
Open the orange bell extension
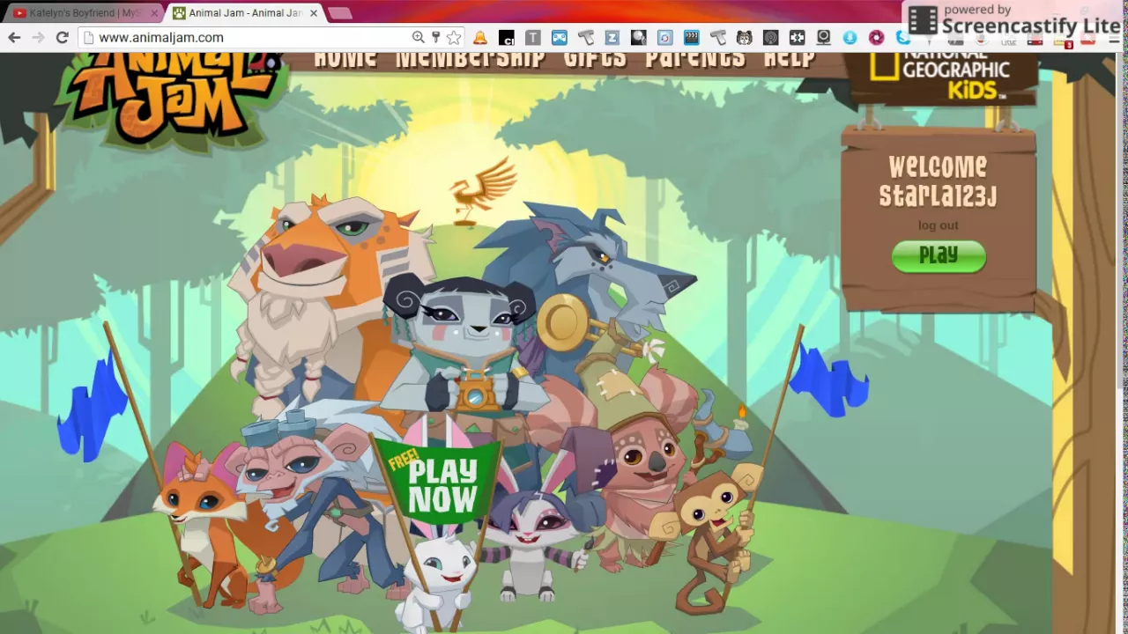[x=480, y=38]
